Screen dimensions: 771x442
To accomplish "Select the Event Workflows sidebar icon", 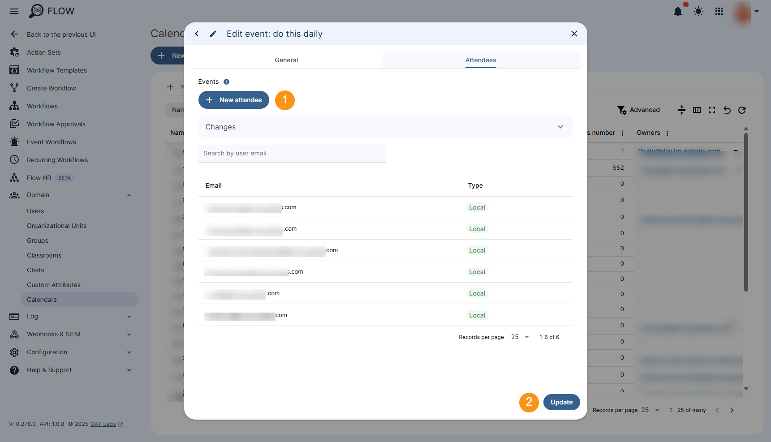I will tap(14, 142).
